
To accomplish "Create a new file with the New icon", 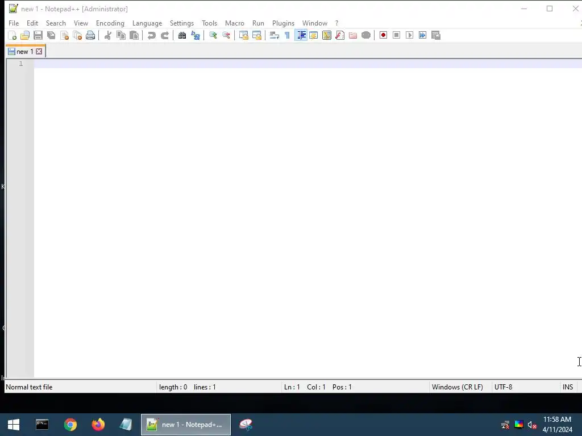I will 13,35.
